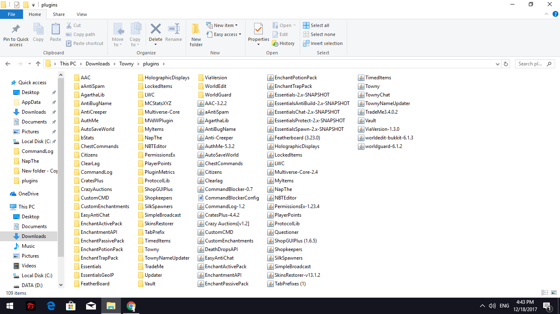Select the EssentialsGeoIP folder

pyautogui.click(x=94, y=275)
